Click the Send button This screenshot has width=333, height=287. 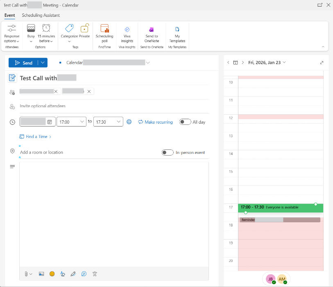23,63
